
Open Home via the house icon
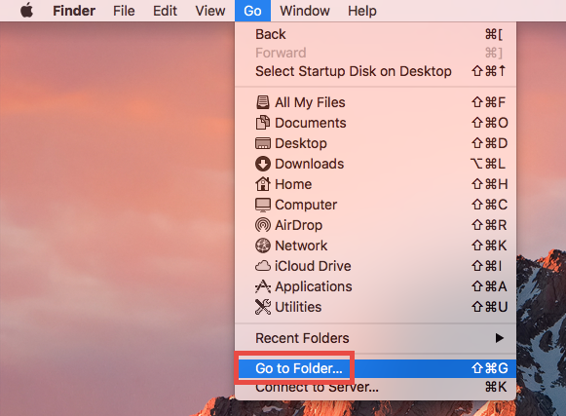[263, 184]
